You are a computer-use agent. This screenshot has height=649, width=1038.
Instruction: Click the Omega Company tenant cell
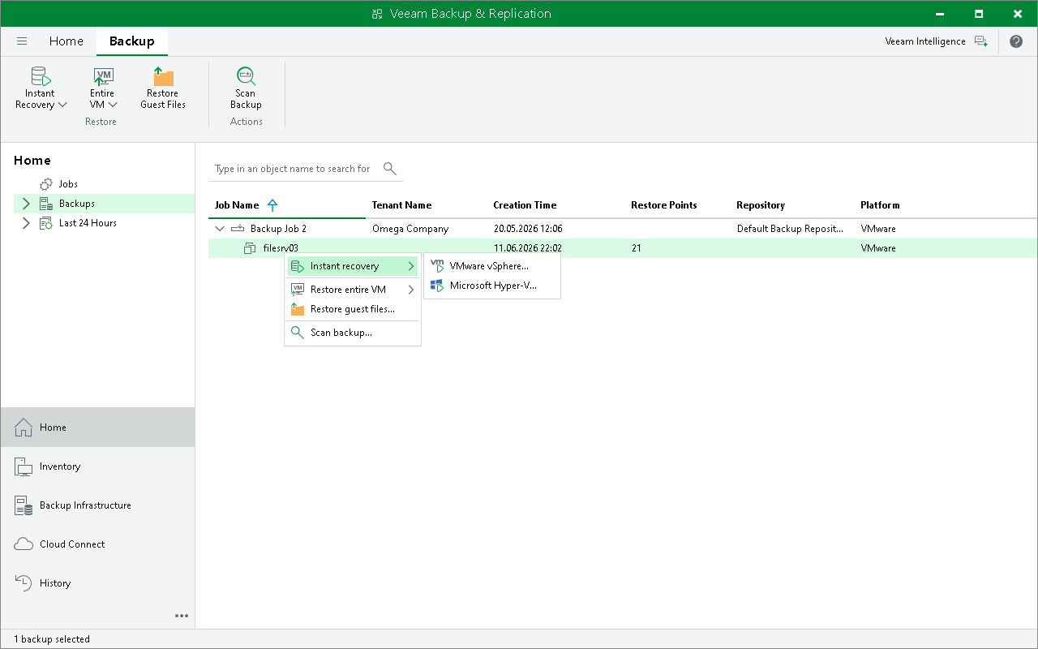410,229
